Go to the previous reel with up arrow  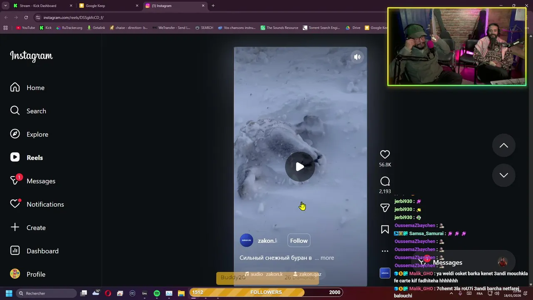tap(504, 145)
